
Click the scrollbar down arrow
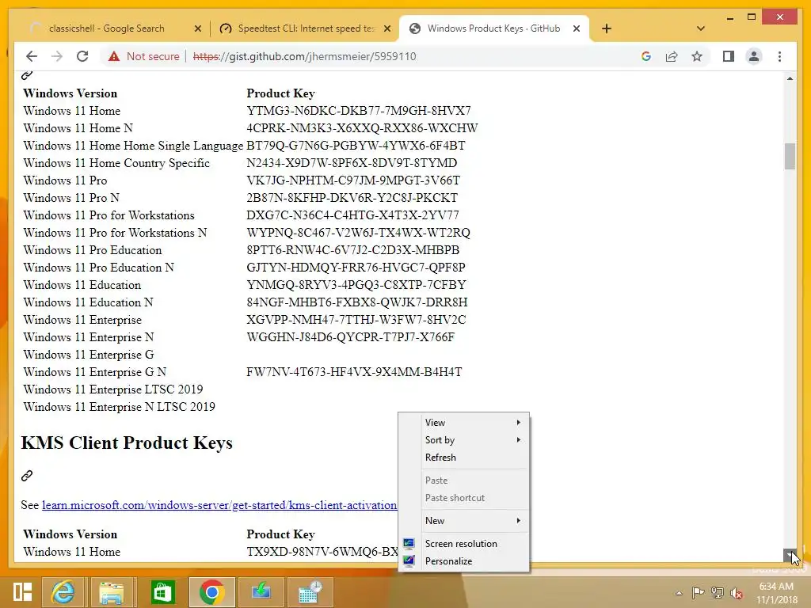[790, 555]
